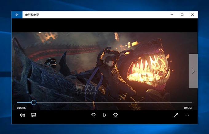The height and width of the screenshot is (134, 209).
Task: Click the elapsed time 0:09:36
Action: click(21, 108)
